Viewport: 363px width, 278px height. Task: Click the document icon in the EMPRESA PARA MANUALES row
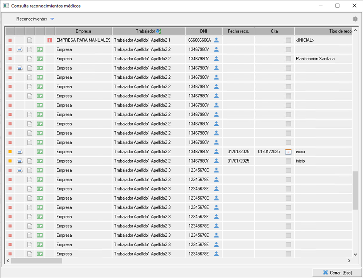[30, 40]
